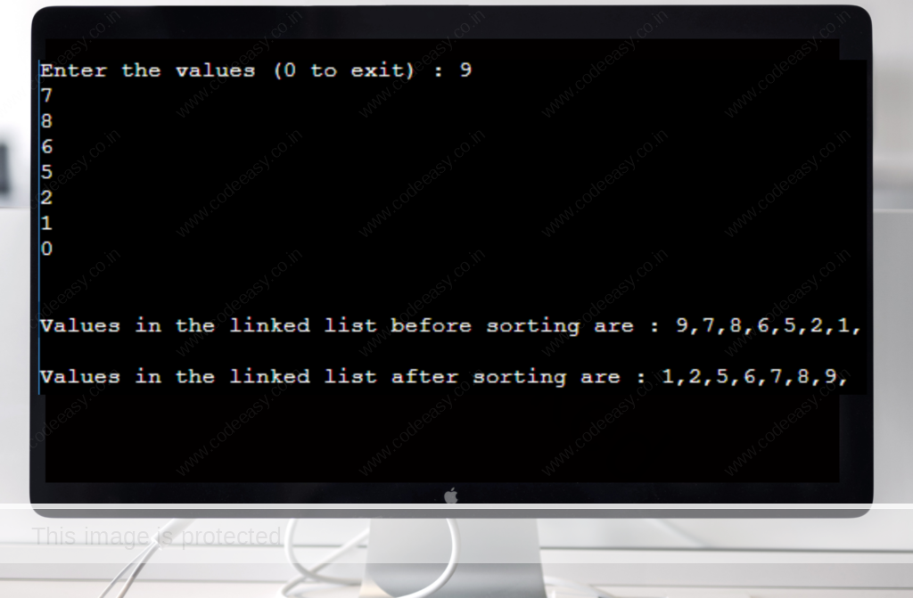Screen dimensions: 913x598
Task: Select the input line showing 6
Action: click(x=46, y=147)
